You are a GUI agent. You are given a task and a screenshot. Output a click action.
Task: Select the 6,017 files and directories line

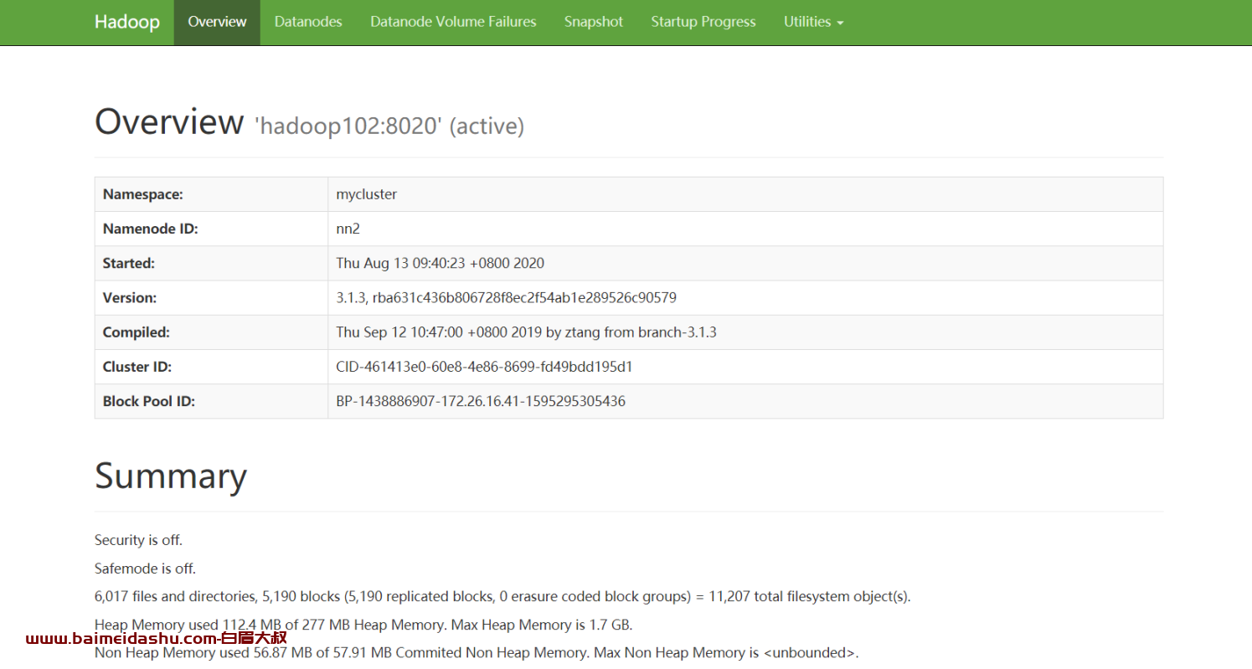pos(502,597)
